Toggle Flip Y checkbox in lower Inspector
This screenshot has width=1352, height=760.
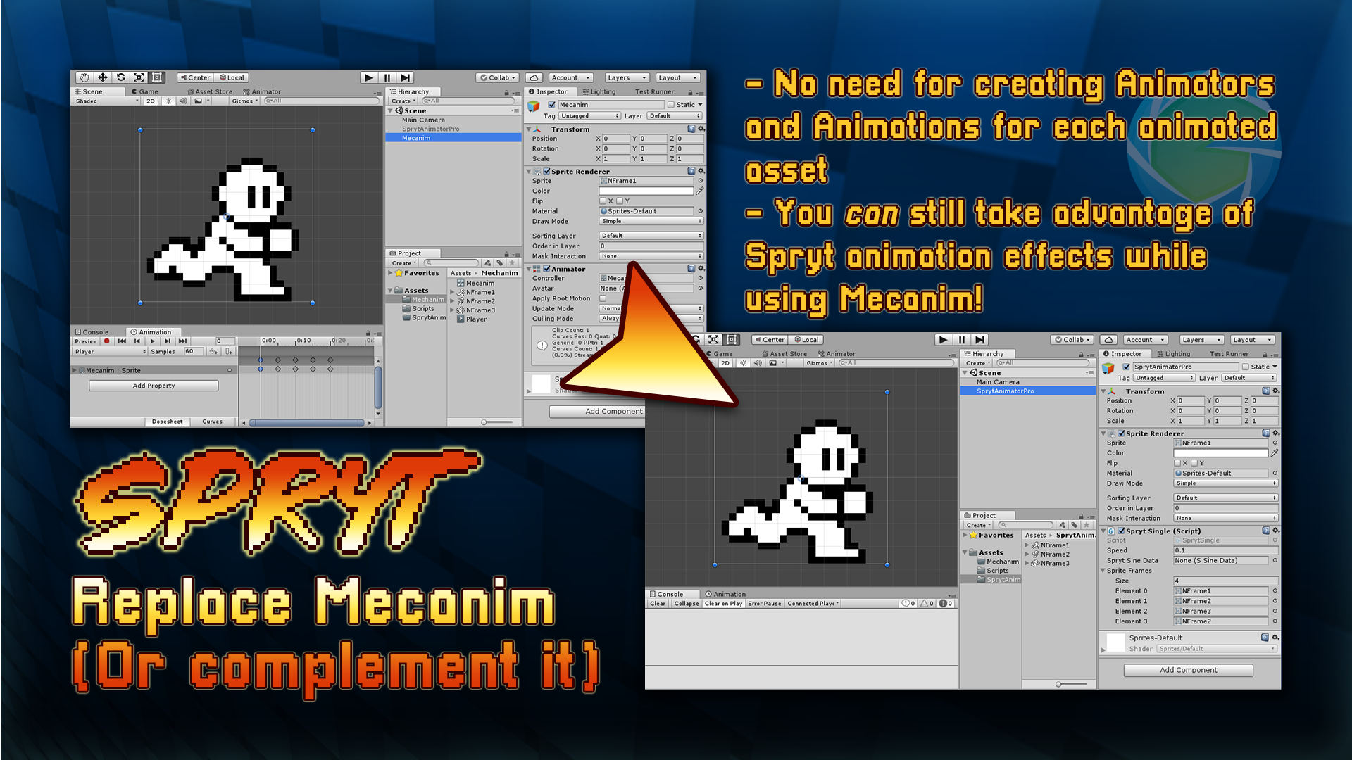[1194, 463]
